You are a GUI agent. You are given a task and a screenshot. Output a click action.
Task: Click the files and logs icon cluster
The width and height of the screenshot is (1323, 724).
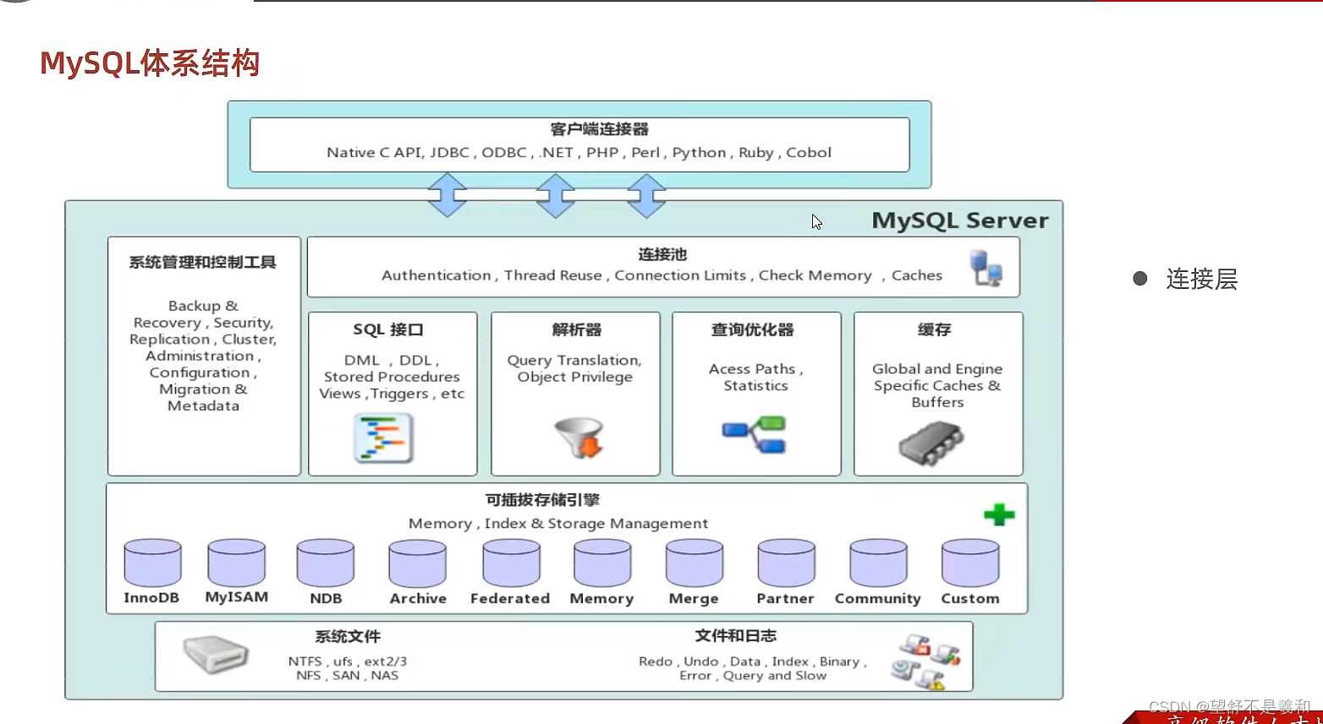pos(927,661)
